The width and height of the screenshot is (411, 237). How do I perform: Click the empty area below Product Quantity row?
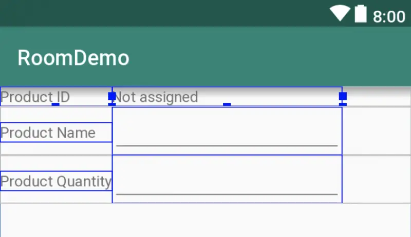206,220
